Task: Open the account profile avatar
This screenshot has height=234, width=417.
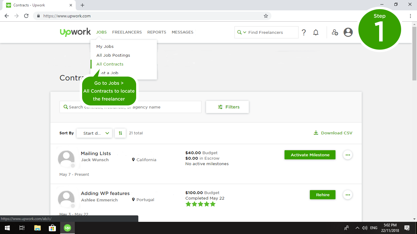Action: coord(348,32)
